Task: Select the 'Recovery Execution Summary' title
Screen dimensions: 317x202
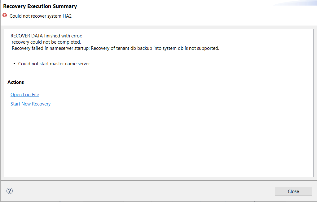Action: point(40,6)
